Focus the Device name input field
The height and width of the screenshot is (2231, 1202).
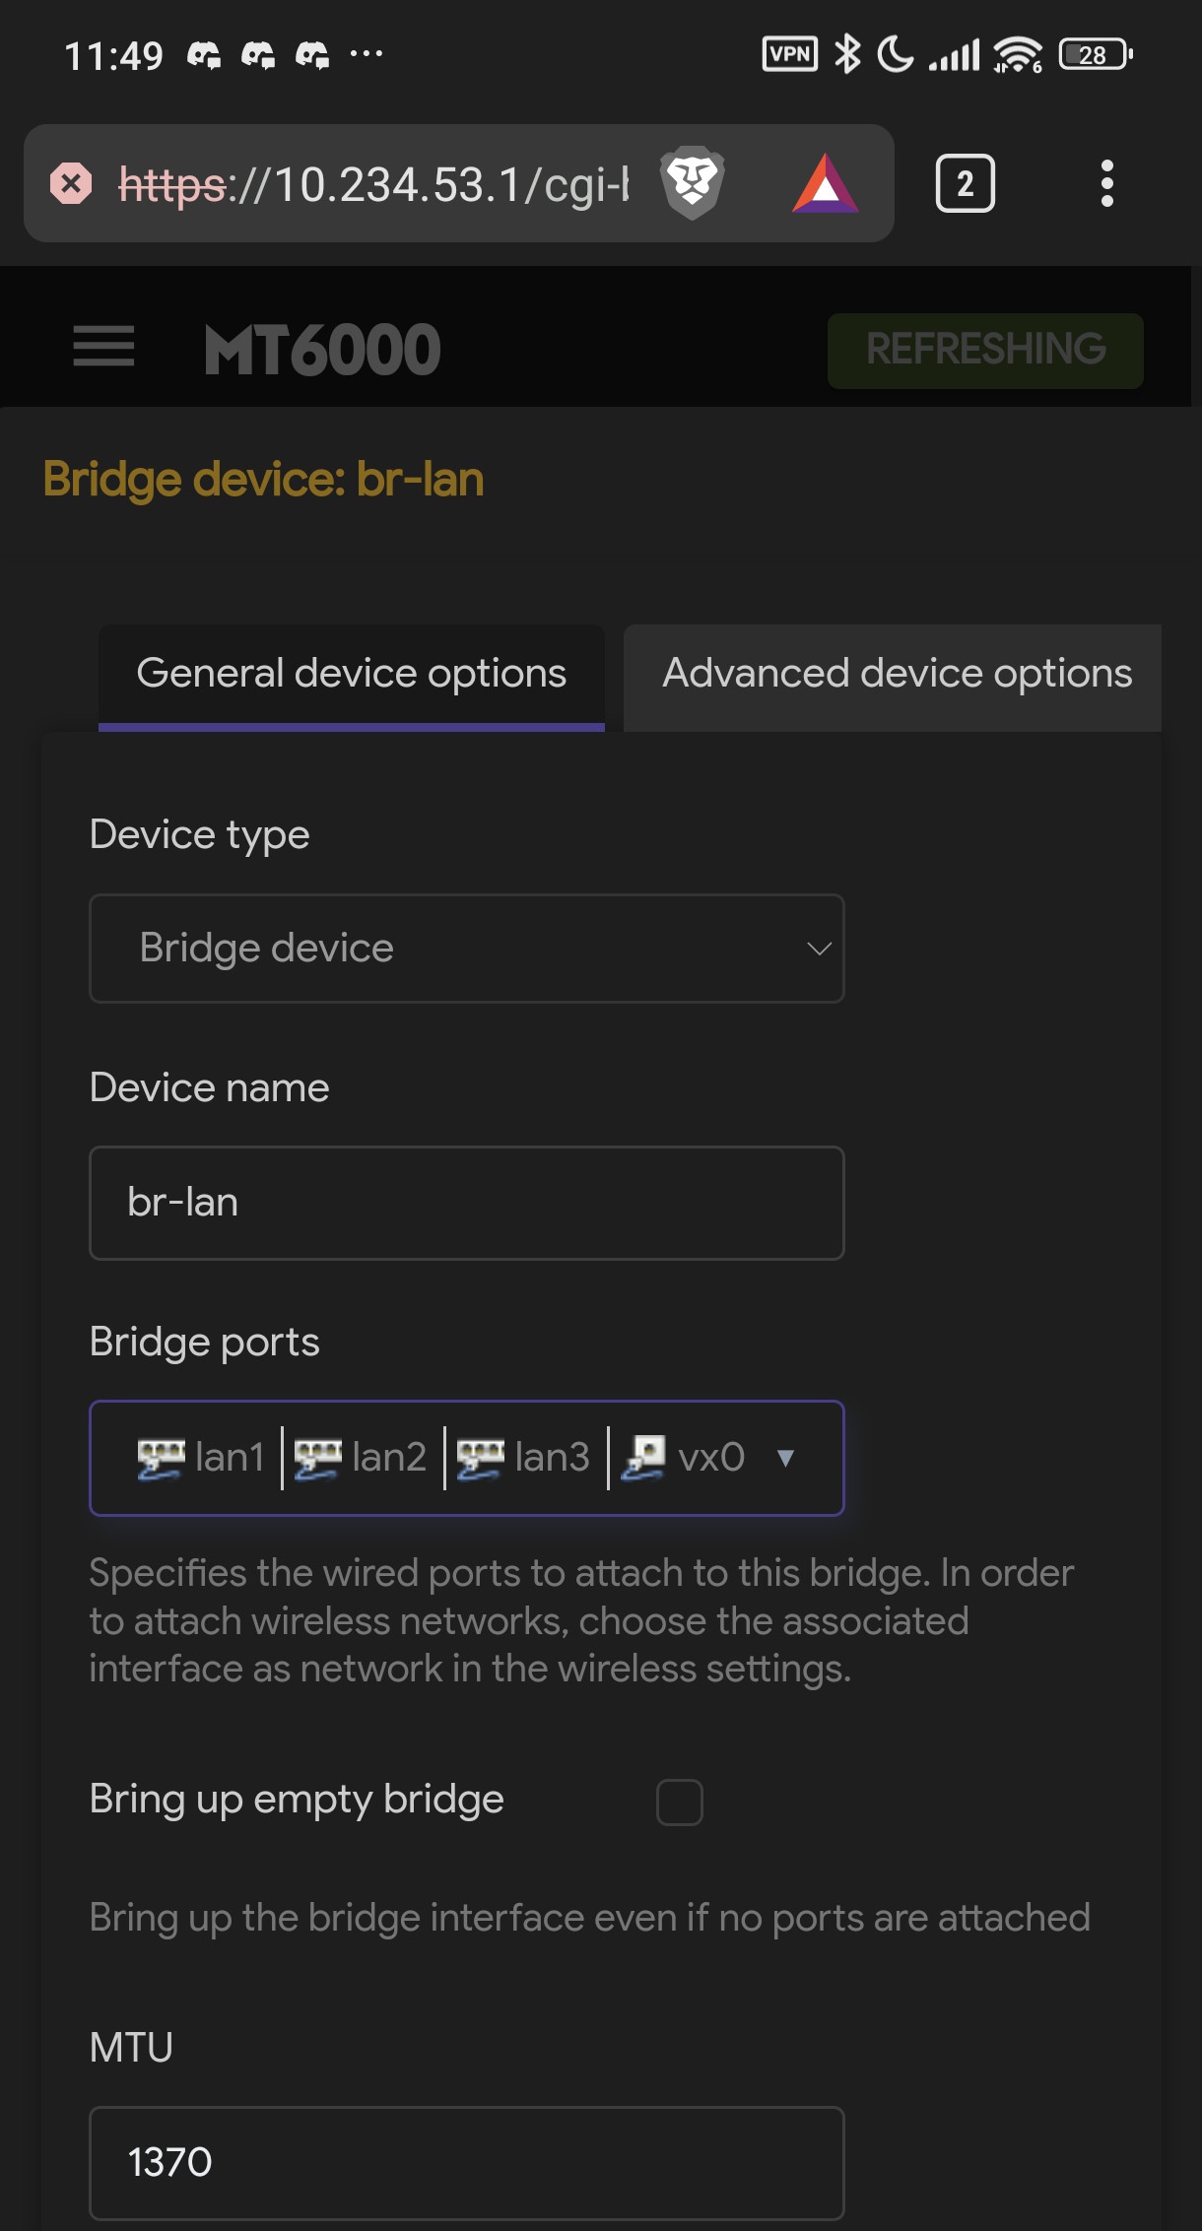466,1203
